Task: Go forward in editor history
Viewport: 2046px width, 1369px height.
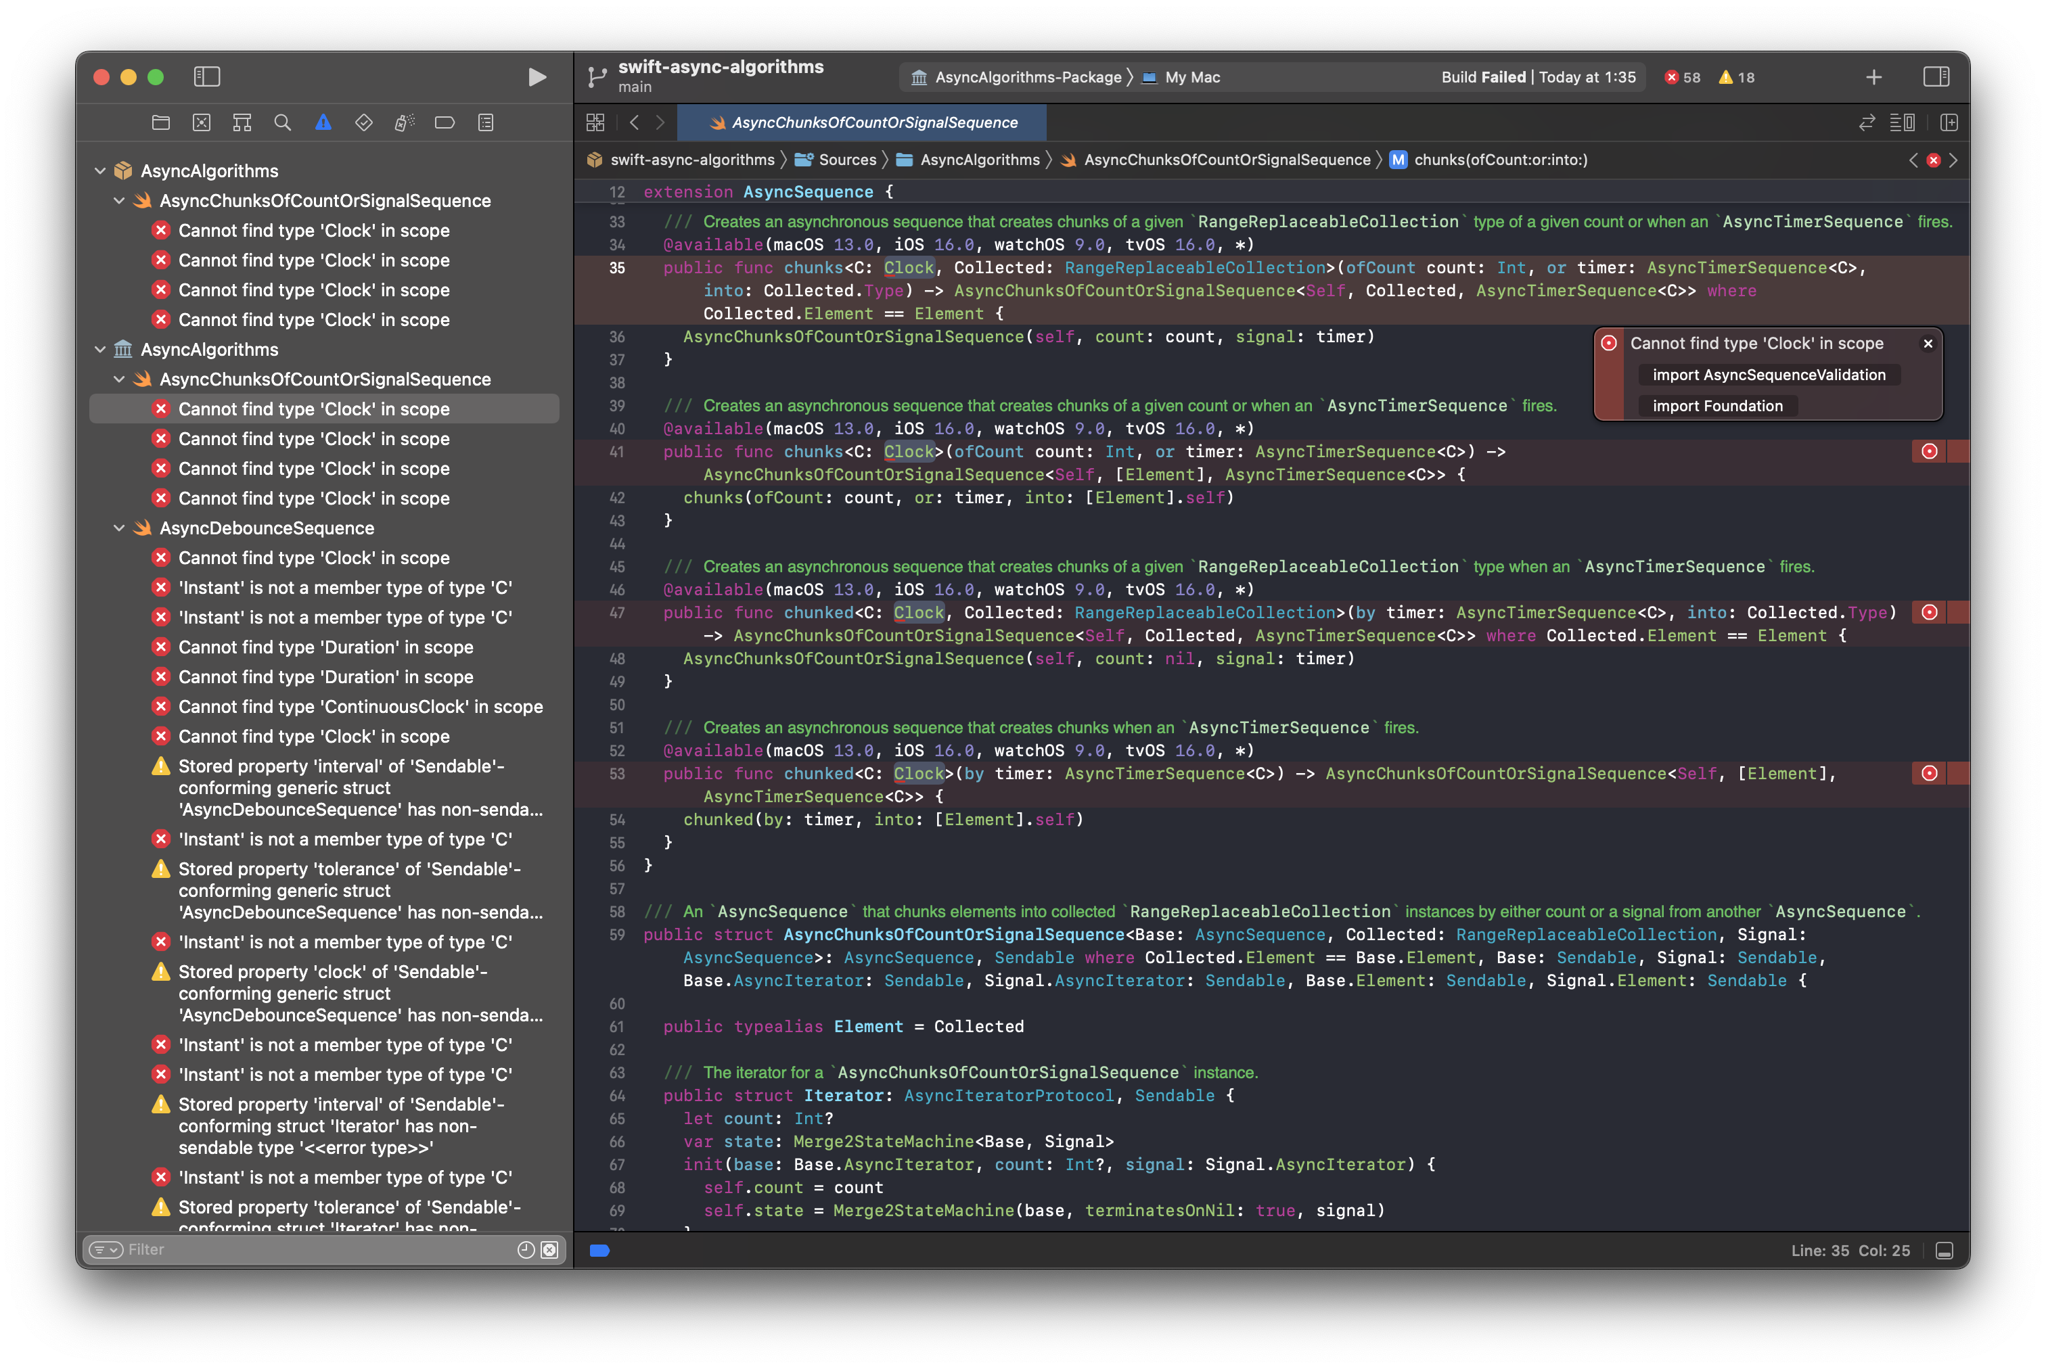Action: click(x=660, y=122)
